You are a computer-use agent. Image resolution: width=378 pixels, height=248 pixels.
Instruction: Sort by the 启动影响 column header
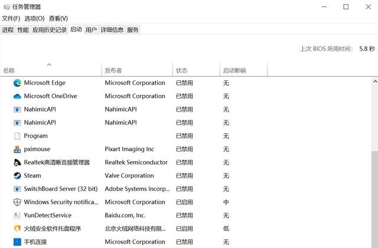pos(243,70)
